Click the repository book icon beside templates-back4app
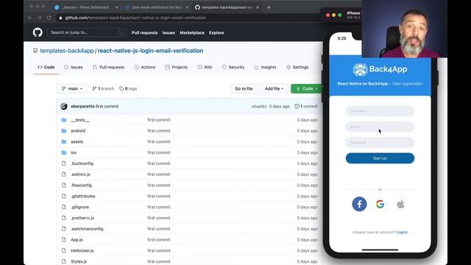The height and width of the screenshot is (265, 471). [x=35, y=51]
